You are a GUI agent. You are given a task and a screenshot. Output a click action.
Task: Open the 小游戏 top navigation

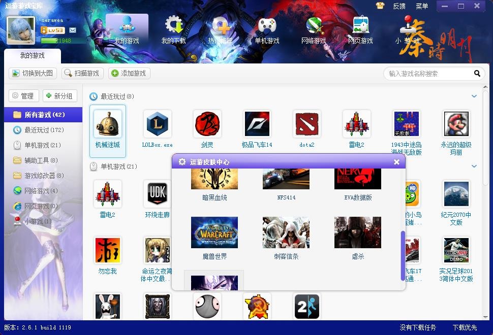tap(408, 30)
